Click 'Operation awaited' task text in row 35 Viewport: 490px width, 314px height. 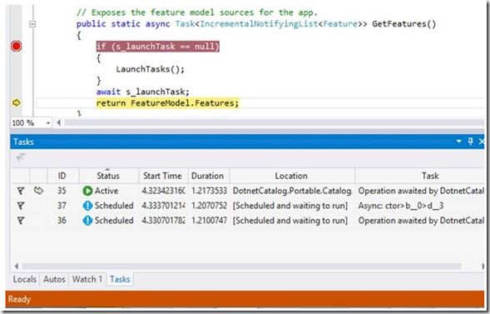pos(421,191)
